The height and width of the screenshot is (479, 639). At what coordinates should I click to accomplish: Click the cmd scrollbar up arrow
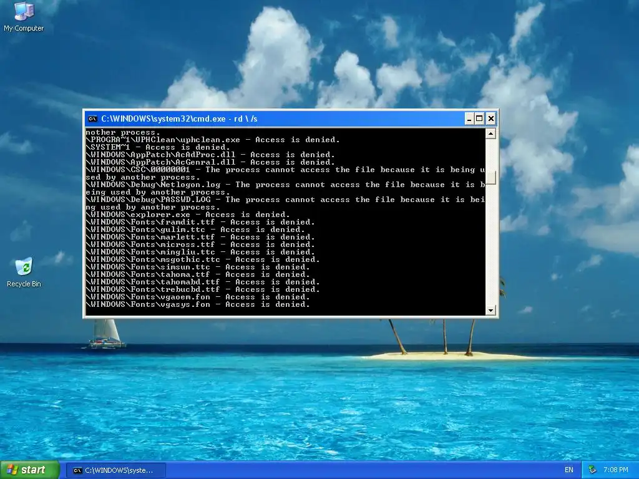pos(490,133)
